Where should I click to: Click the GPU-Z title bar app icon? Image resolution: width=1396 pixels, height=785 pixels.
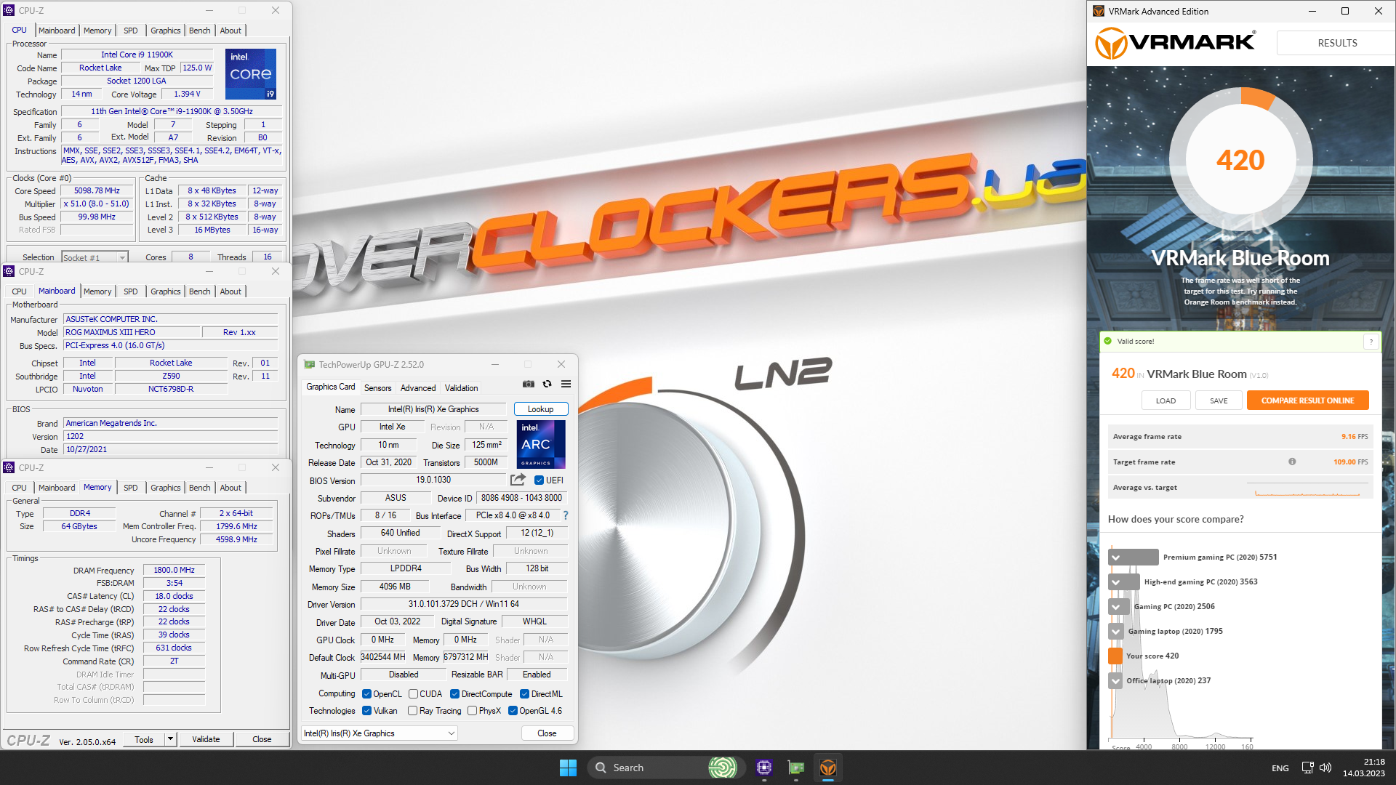click(310, 364)
